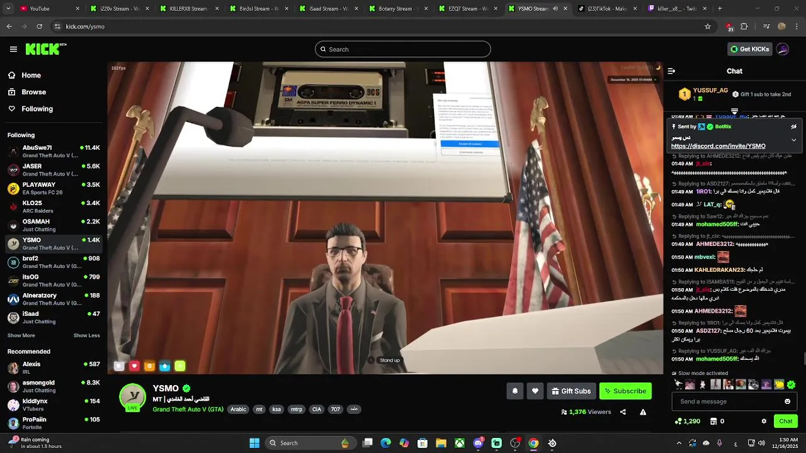The image size is (806, 453).
Task: Click Gift 1 sub to take 2nd
Action: click(761, 94)
